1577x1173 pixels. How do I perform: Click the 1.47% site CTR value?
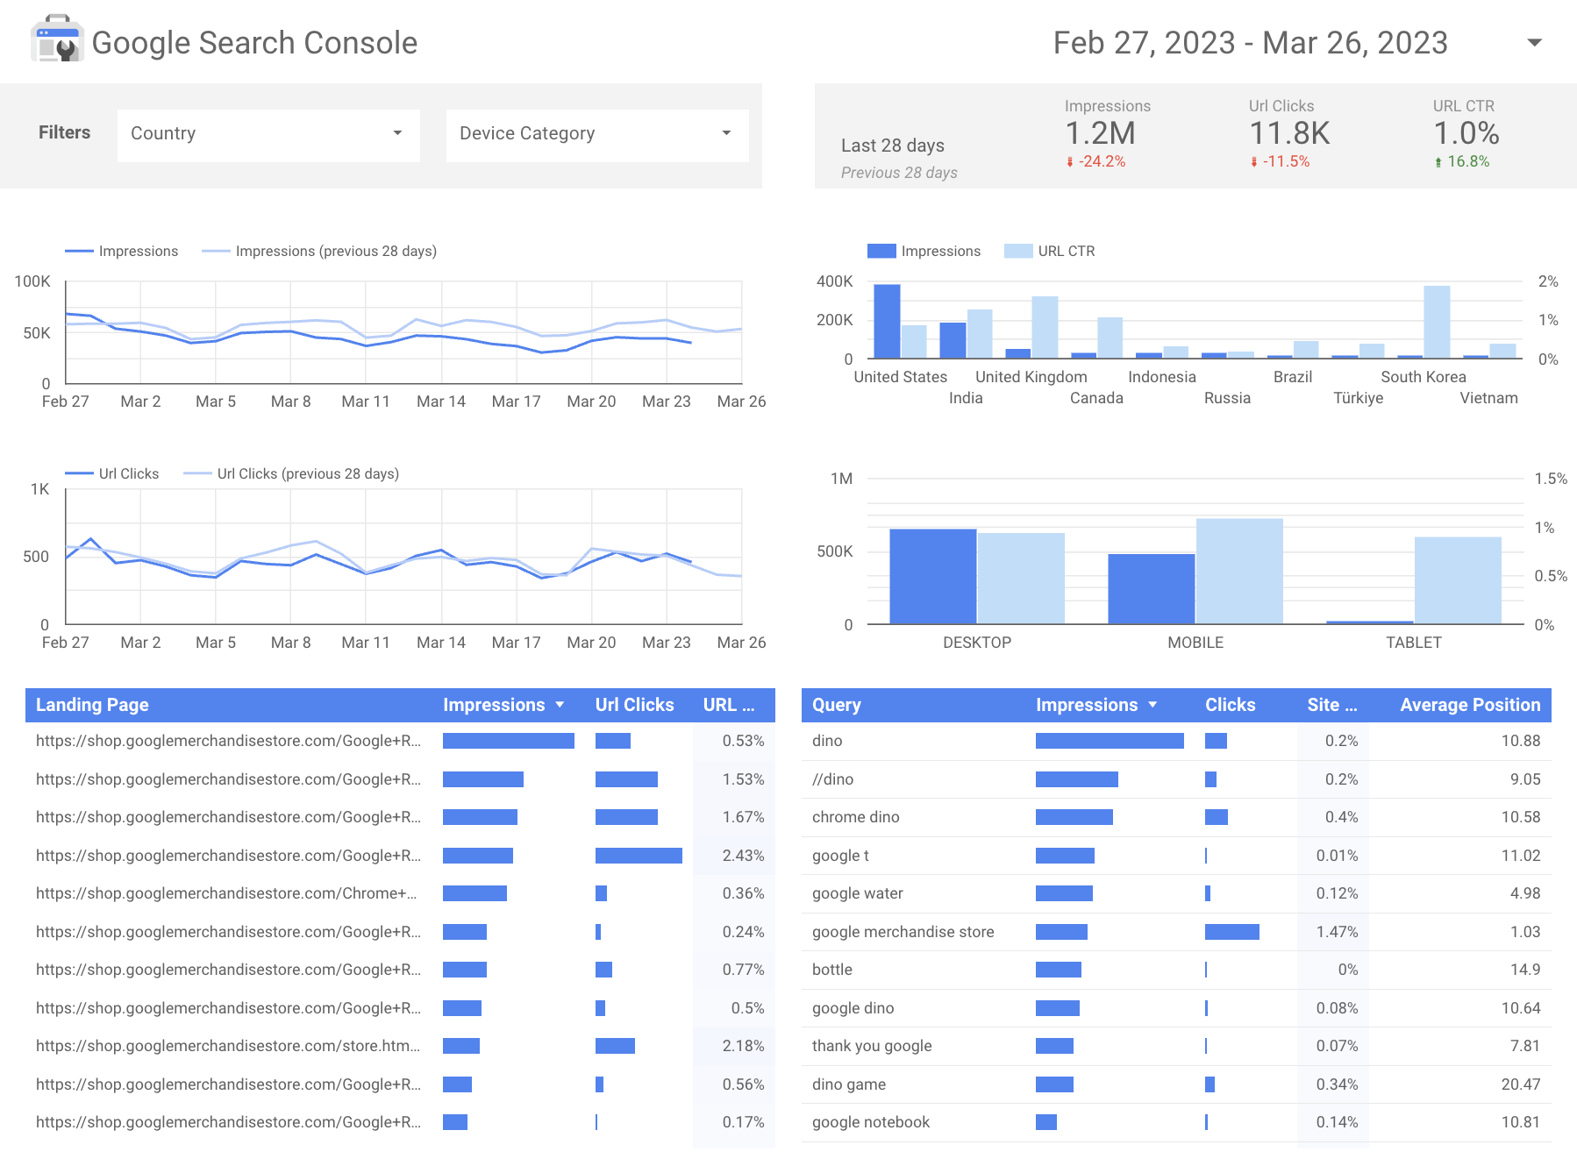click(x=1337, y=932)
